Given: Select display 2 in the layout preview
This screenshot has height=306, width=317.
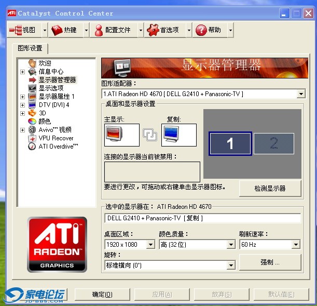Looking at the screenshot, I should click(x=273, y=144).
